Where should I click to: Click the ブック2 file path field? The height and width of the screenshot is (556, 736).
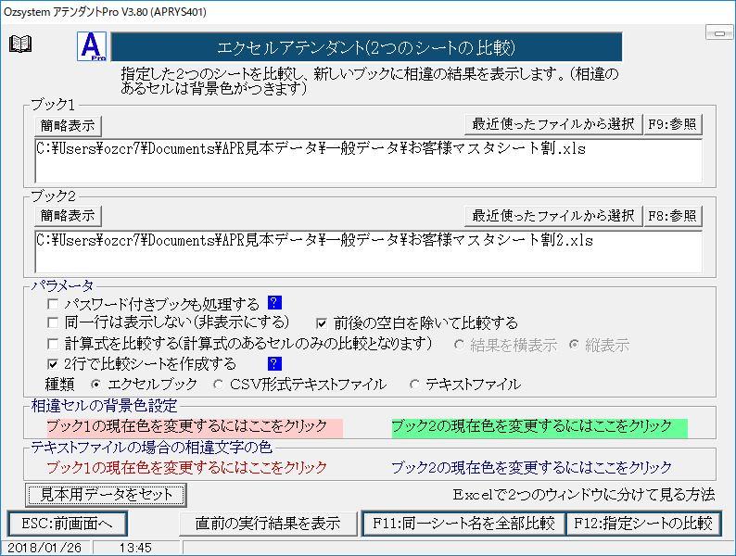[x=369, y=251]
